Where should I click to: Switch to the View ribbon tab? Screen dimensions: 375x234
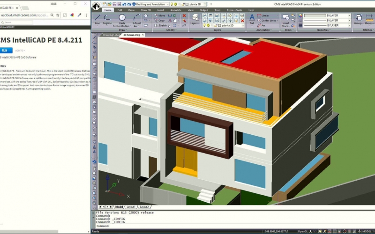191,10
